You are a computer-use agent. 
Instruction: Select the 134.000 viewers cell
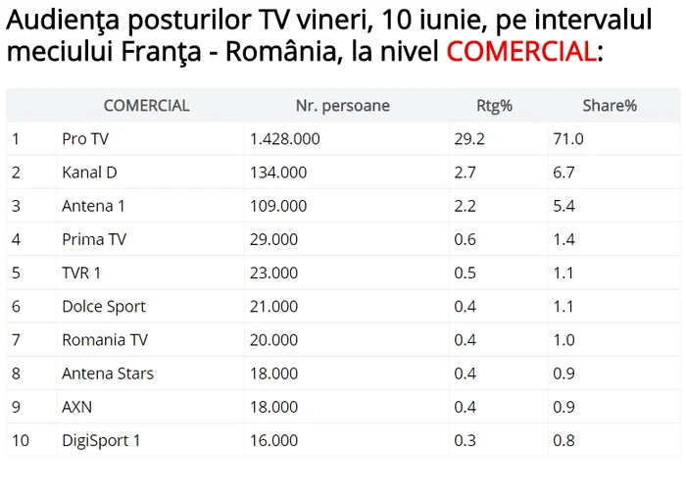pyautogui.click(x=278, y=173)
